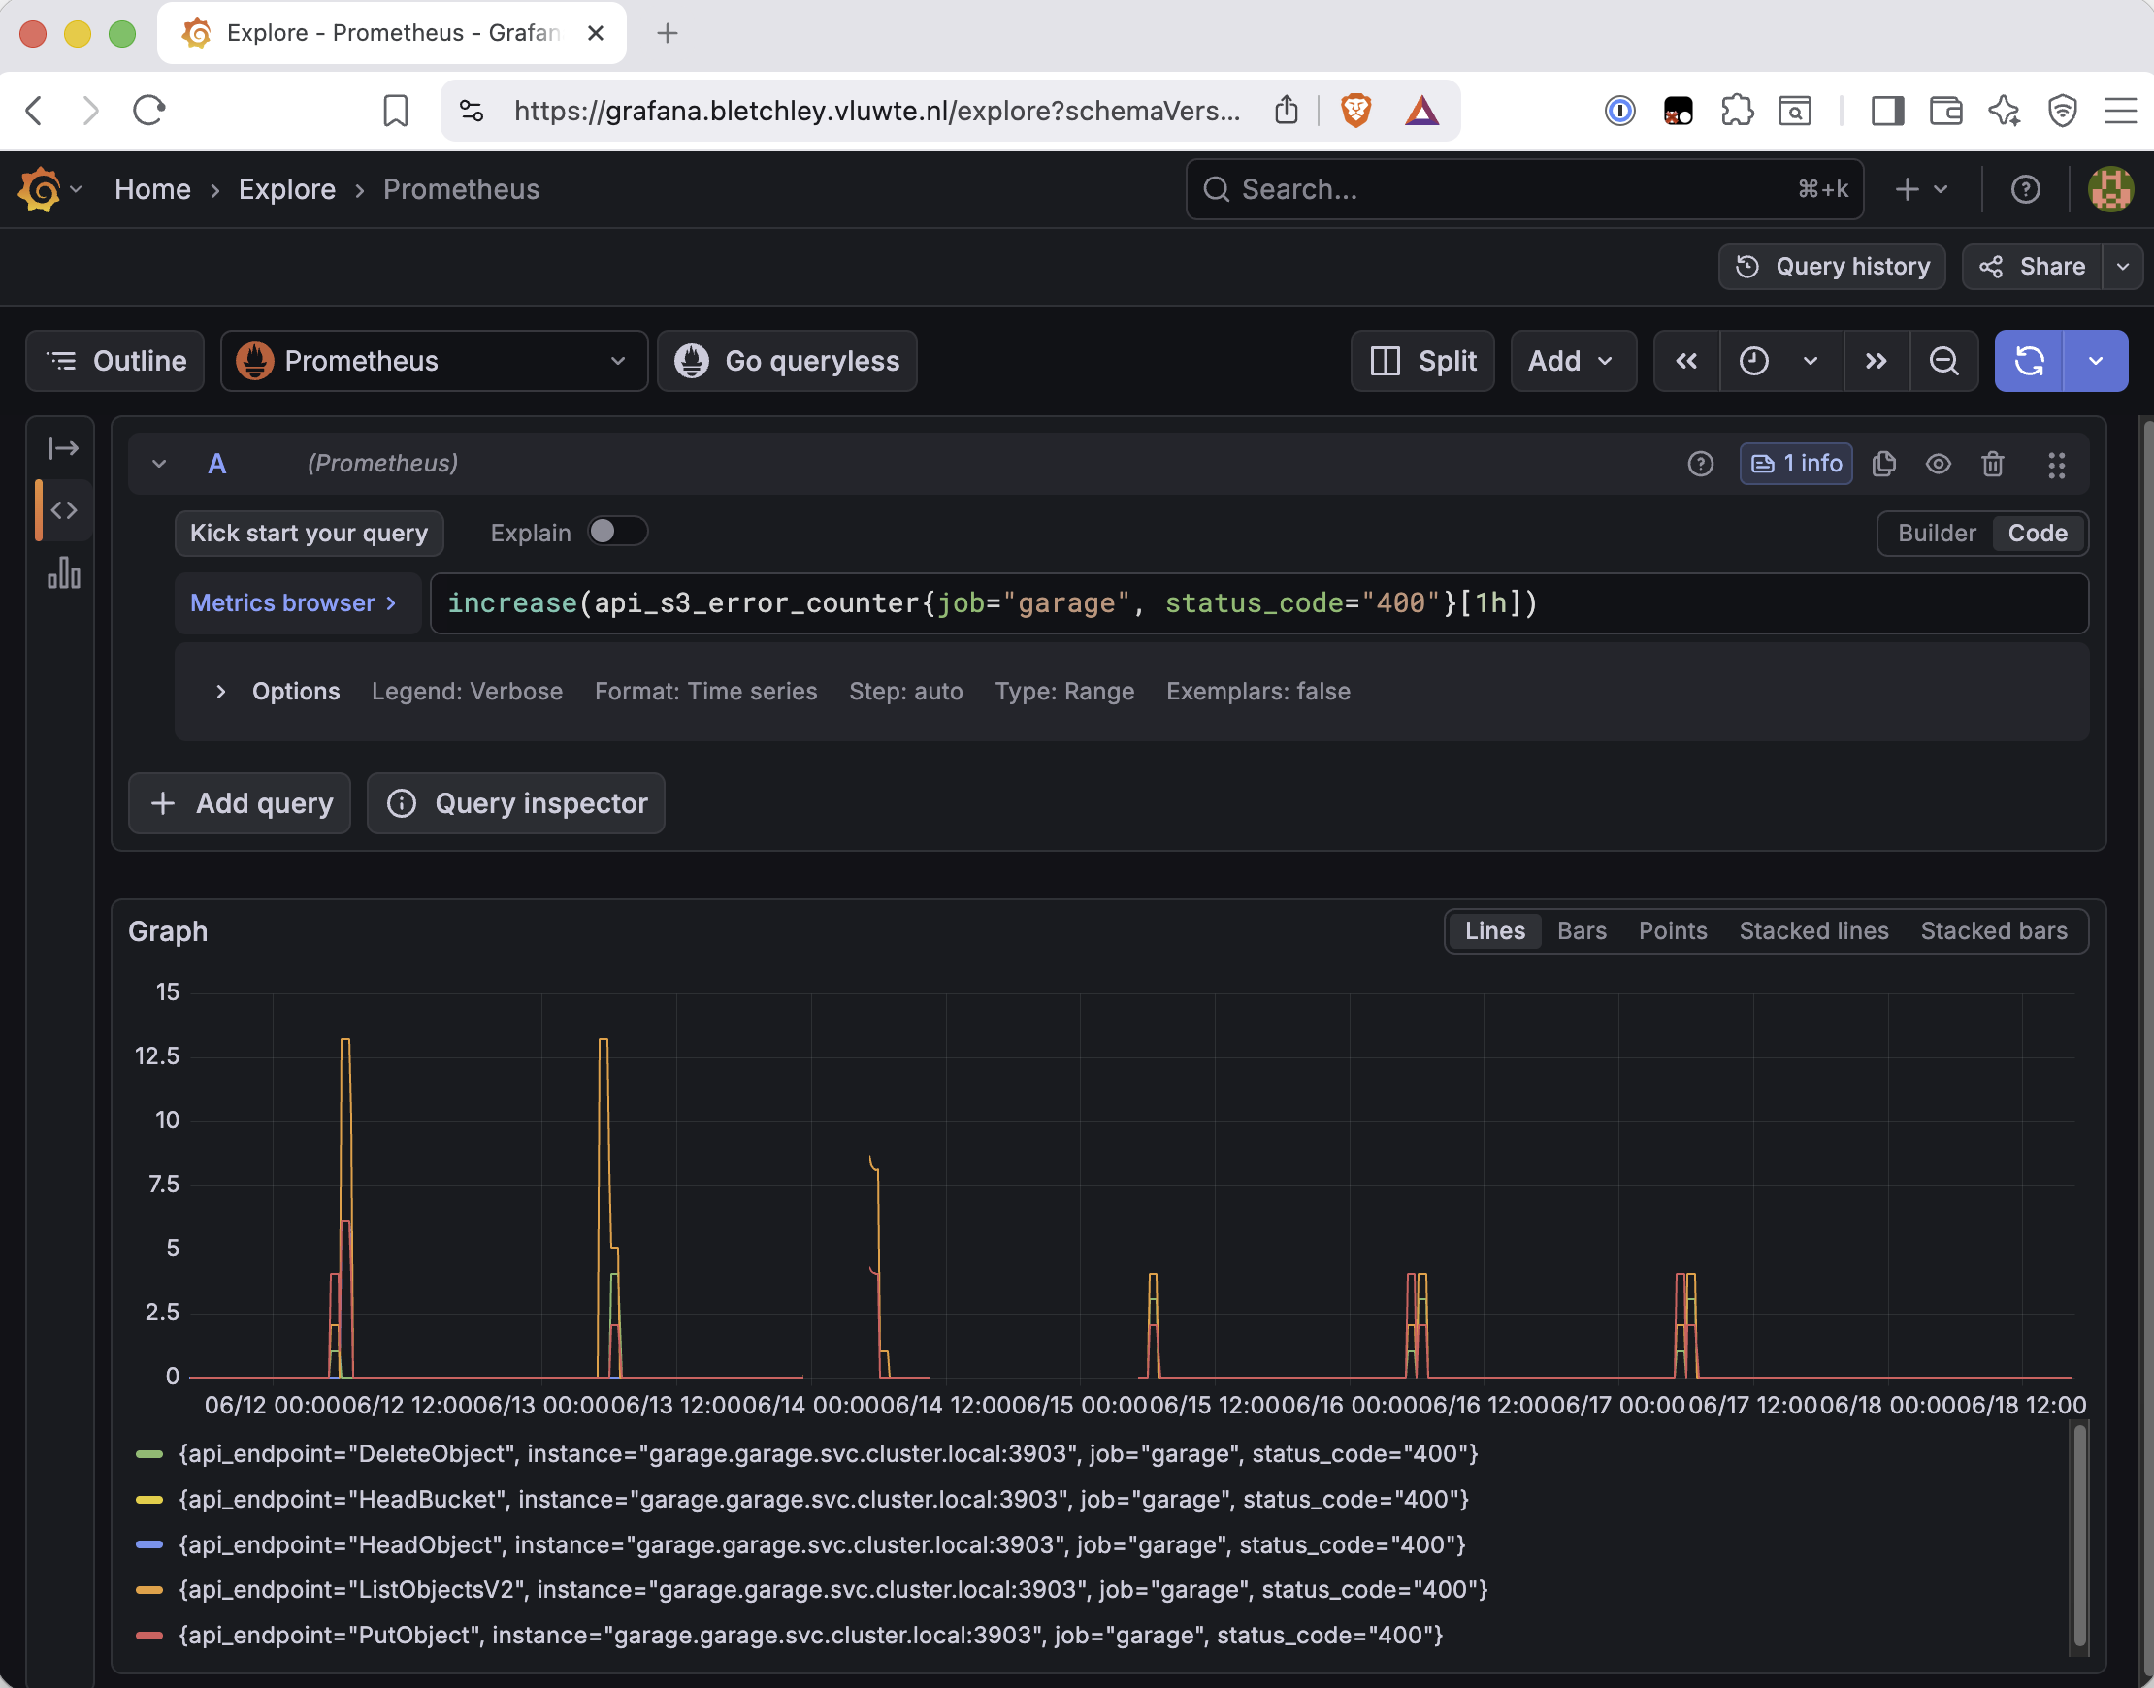The image size is (2154, 1688).
Task: Click Add query button
Action: click(x=240, y=803)
